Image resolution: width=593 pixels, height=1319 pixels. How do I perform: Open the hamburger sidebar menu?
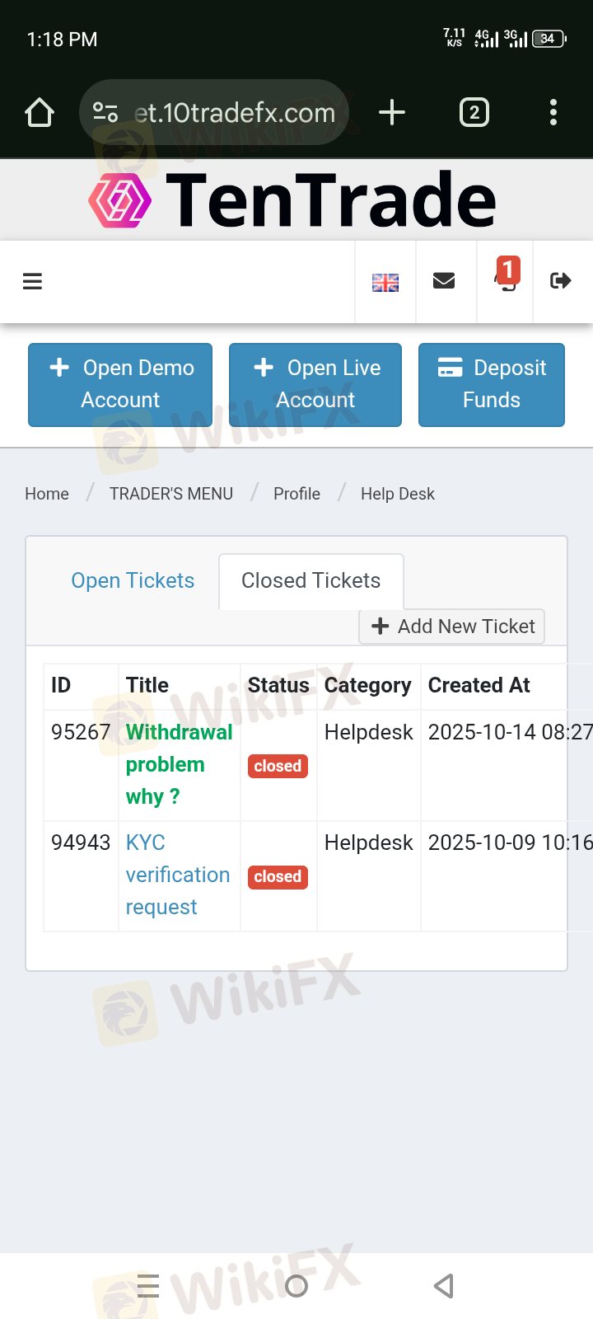click(x=32, y=282)
